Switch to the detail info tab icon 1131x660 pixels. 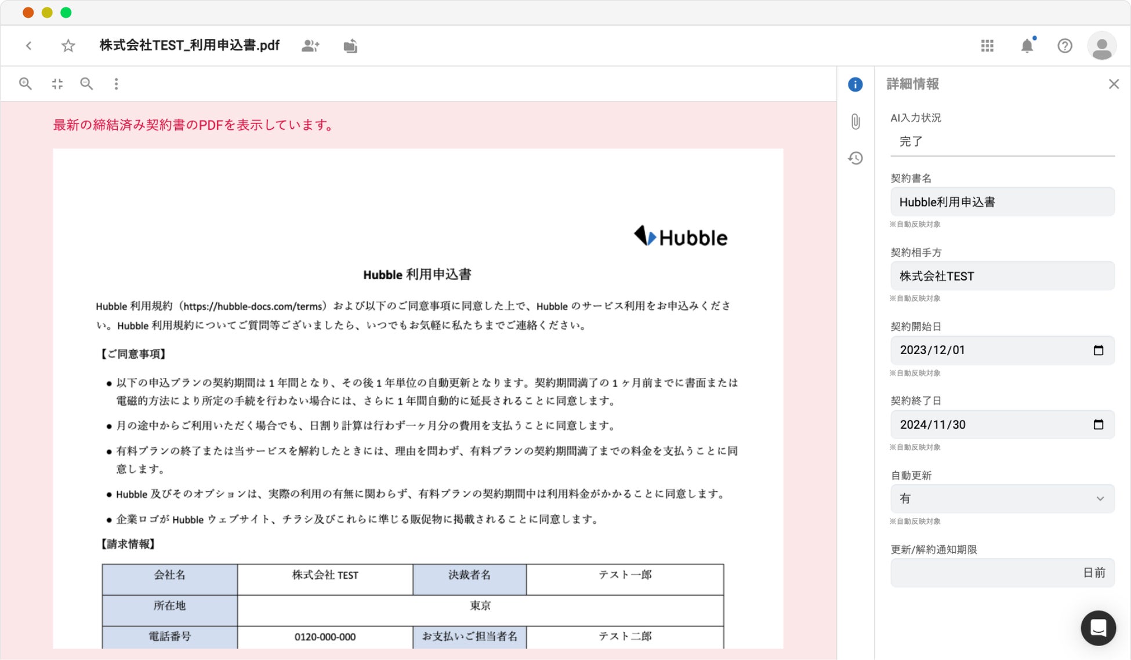(855, 85)
